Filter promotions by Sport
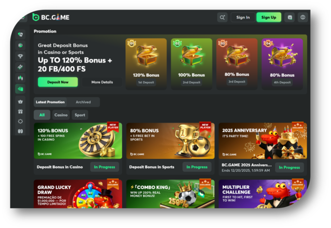 coord(80,115)
